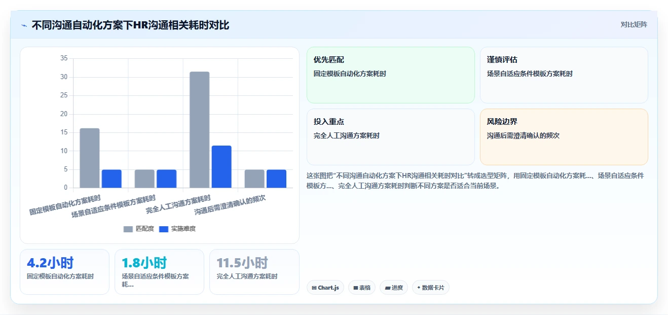The width and height of the screenshot is (668, 315).
Task: Click the 对比矩阵 label in header
Action: (x=634, y=24)
